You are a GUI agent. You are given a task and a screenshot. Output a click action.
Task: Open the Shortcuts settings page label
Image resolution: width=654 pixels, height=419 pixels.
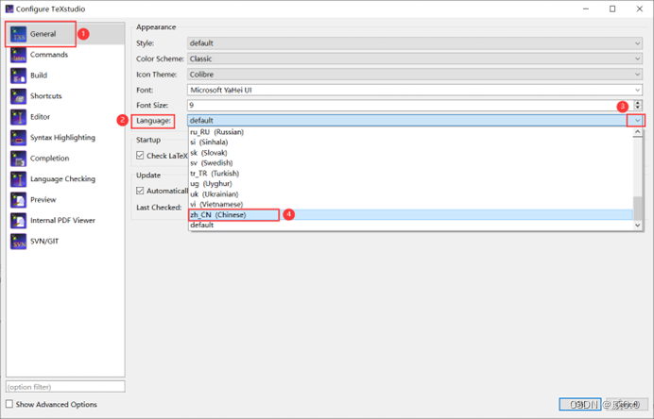coord(46,96)
